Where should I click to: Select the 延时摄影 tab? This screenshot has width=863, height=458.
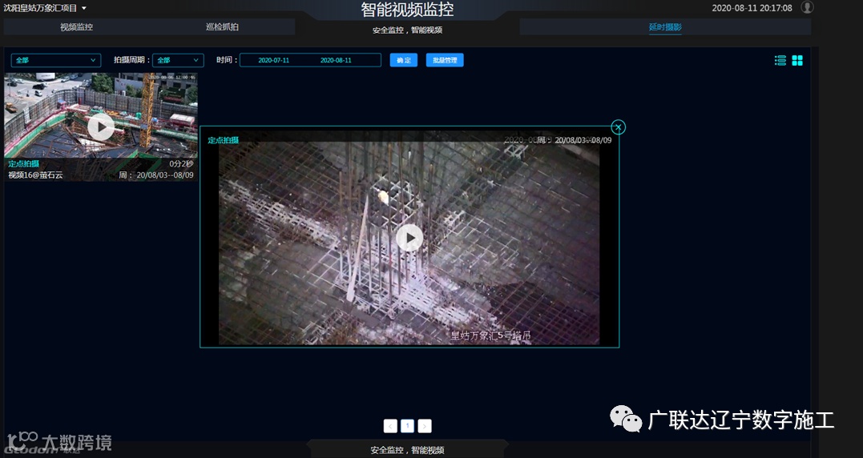point(665,27)
